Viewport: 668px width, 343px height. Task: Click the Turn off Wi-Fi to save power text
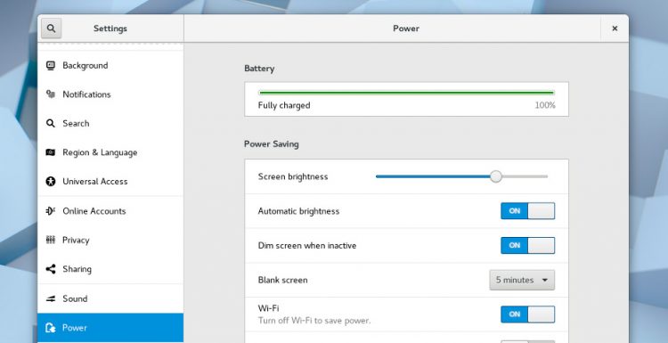pyautogui.click(x=314, y=321)
